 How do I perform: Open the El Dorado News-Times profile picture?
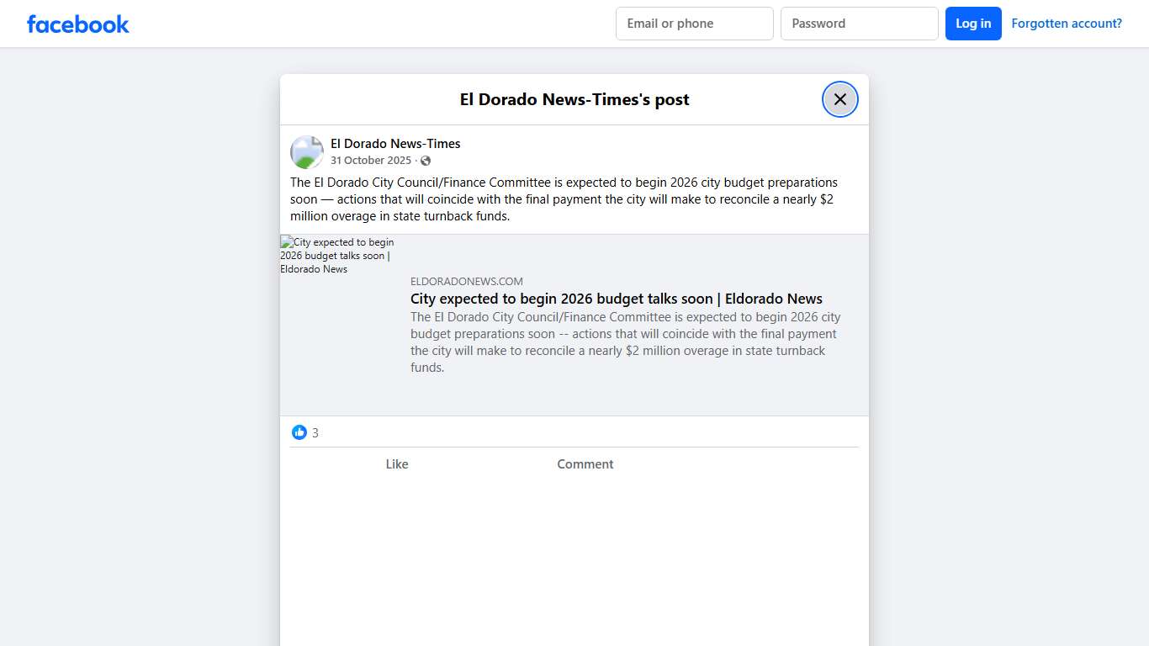(x=306, y=151)
